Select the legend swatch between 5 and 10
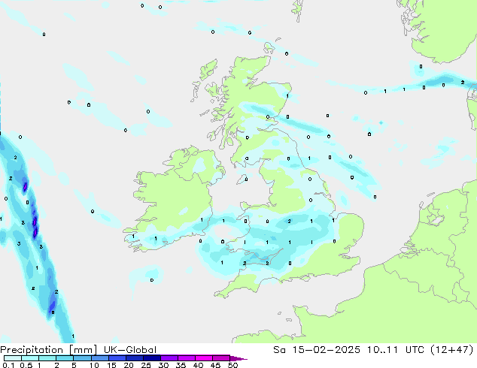Screen dimensions: 477x368 (x=83, y=358)
